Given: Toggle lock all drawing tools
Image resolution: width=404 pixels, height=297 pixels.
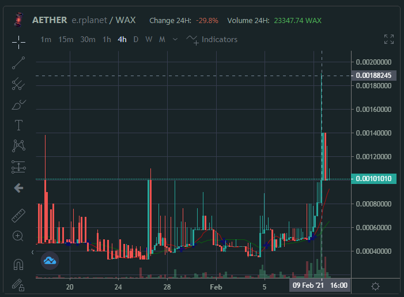Looking at the screenshot, I should pos(18,285).
